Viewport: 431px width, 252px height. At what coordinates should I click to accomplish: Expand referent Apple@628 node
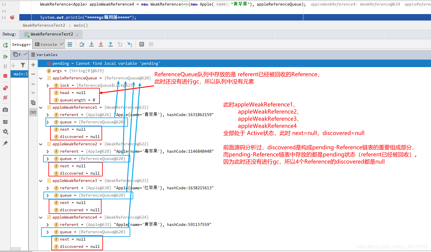(x=48, y=151)
